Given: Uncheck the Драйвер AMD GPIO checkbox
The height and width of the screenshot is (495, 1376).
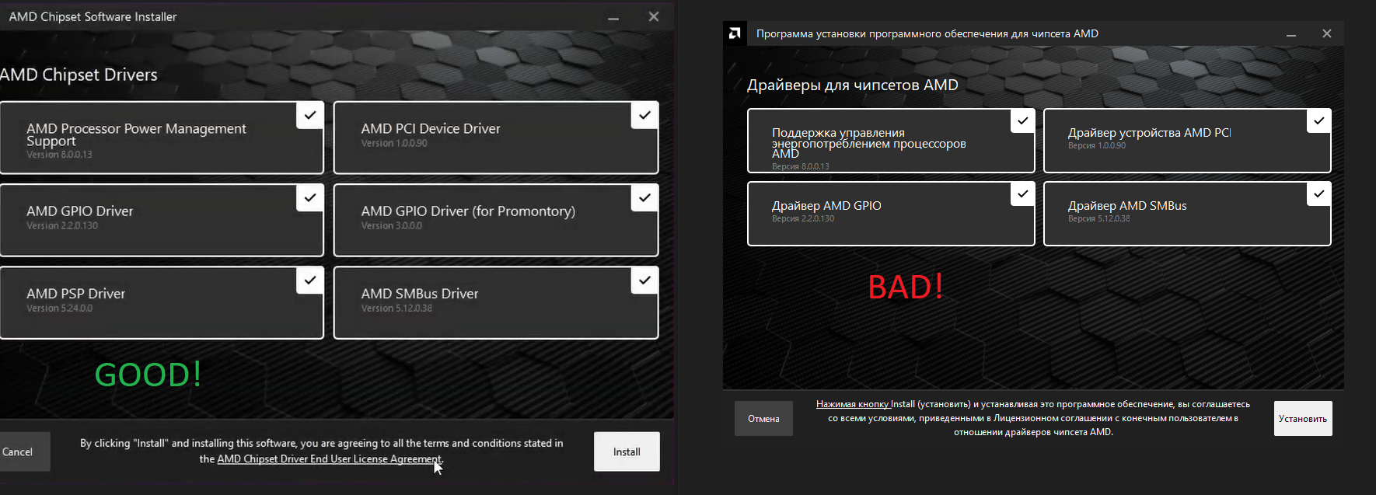Looking at the screenshot, I should [x=1022, y=193].
